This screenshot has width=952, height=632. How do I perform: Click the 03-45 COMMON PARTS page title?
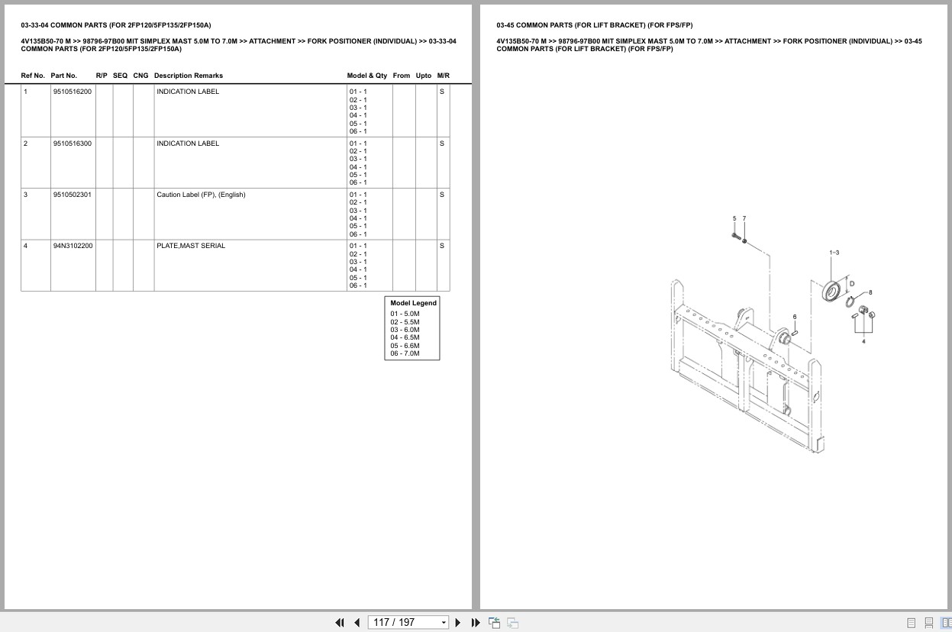595,25
